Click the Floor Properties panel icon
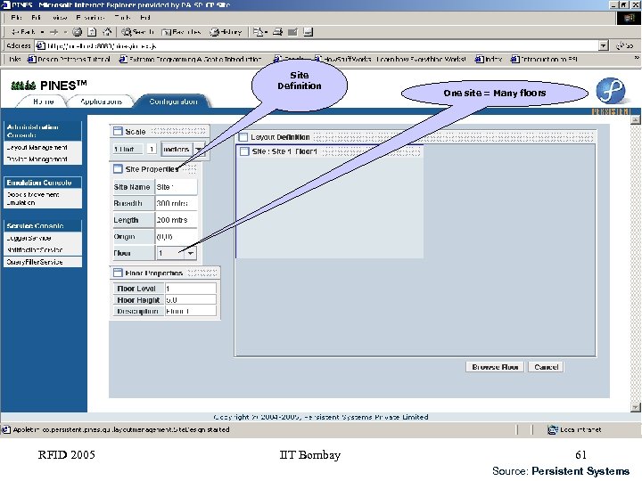The width and height of the screenshot is (642, 481). (118, 273)
